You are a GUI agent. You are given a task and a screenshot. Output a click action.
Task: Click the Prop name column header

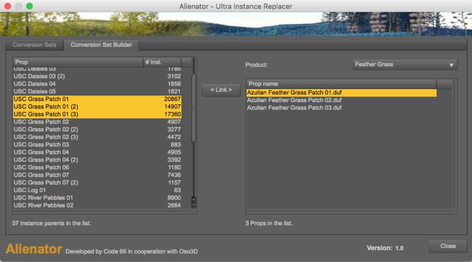tap(341, 84)
